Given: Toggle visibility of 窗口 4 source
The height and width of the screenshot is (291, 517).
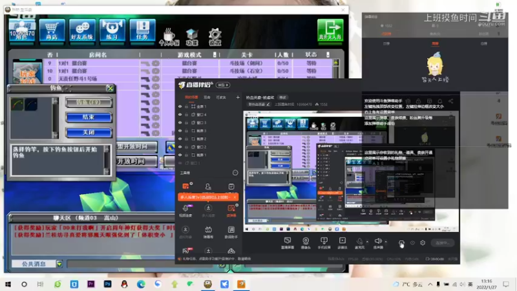Looking at the screenshot, I should coord(180,115).
